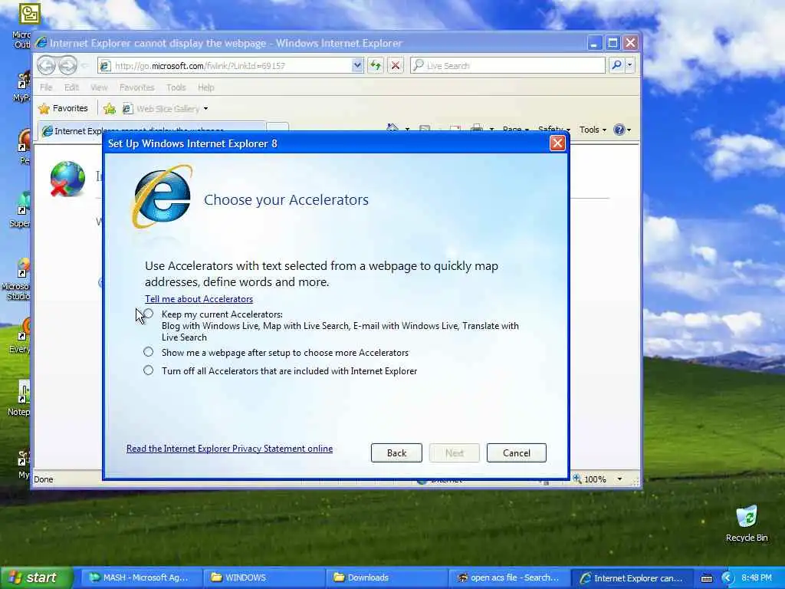Click the greyed Next button in setup dialog
Viewport: 785px width, 589px height.
[x=454, y=452]
